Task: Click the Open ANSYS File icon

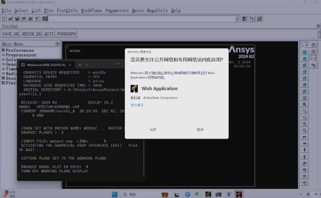Action: pos(10,19)
